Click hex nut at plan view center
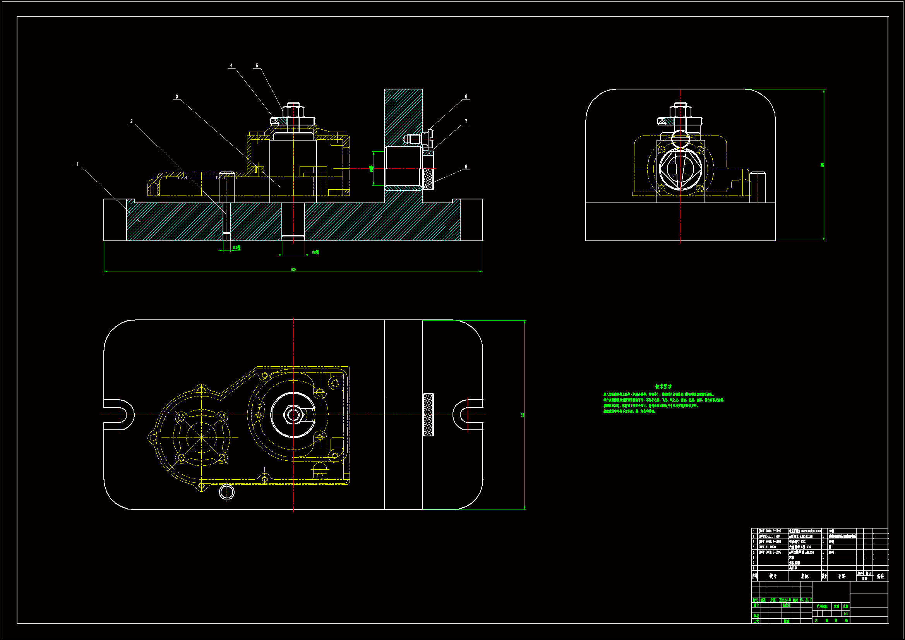 293,414
